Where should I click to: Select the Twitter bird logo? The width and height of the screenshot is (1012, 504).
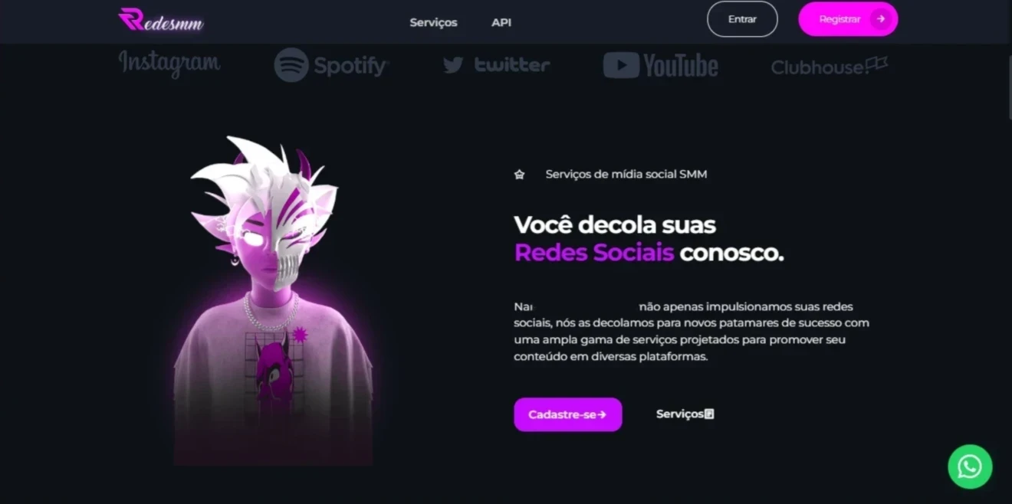point(453,65)
